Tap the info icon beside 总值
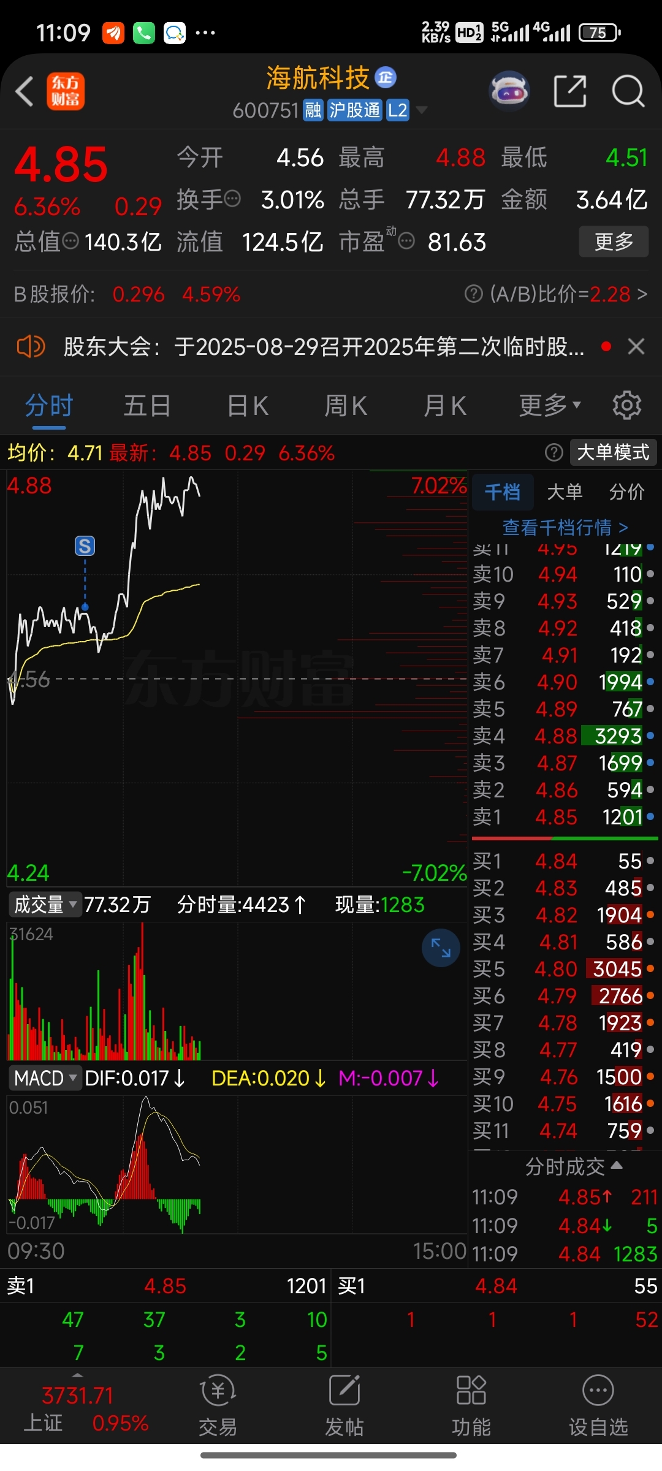 coord(71,241)
